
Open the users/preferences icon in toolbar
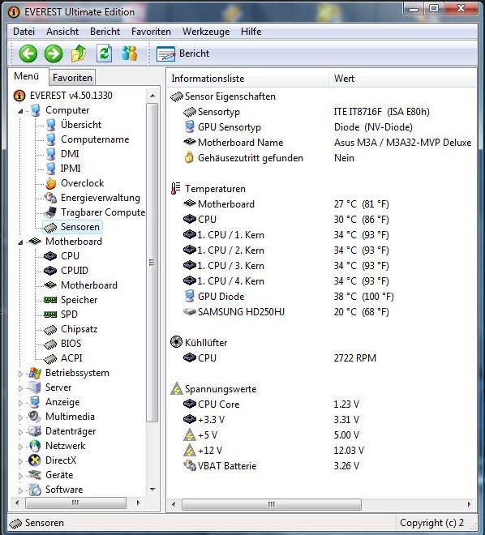click(x=130, y=53)
